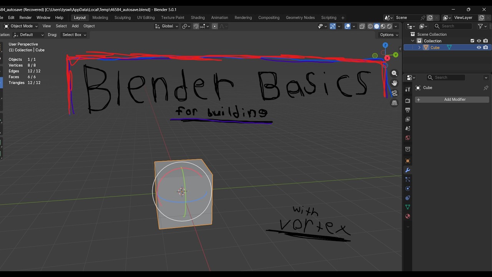The image size is (492, 277).
Task: Click the viewport zoom magnifier icon
Action: [394, 73]
